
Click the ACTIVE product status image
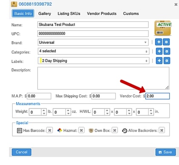(x=163, y=28)
